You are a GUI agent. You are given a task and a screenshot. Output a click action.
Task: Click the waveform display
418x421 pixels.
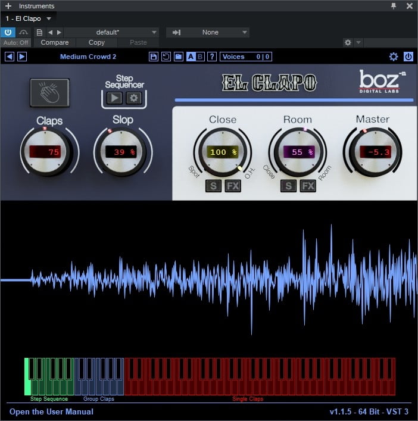(x=209, y=279)
